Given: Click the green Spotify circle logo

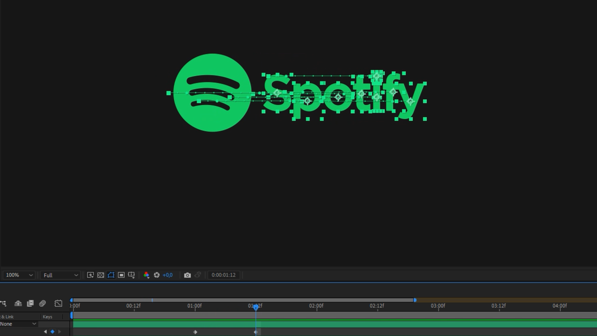Looking at the screenshot, I should click(212, 93).
